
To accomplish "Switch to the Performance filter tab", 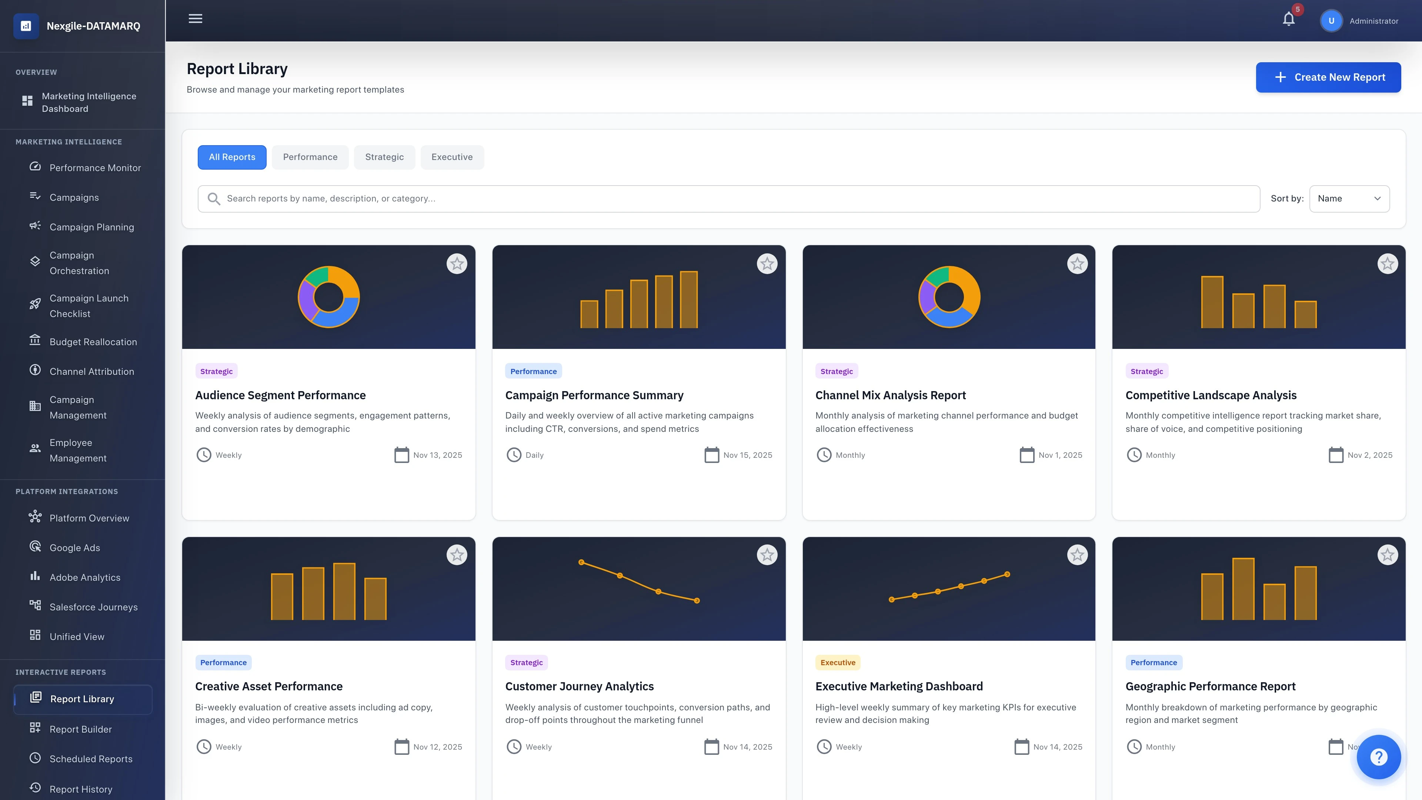I will [310, 157].
